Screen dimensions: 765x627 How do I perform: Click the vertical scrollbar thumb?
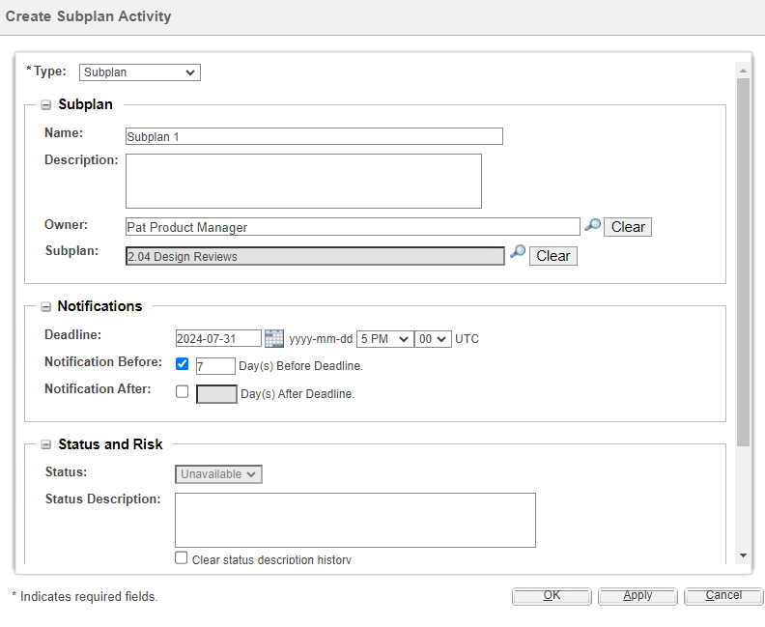pyautogui.click(x=743, y=262)
